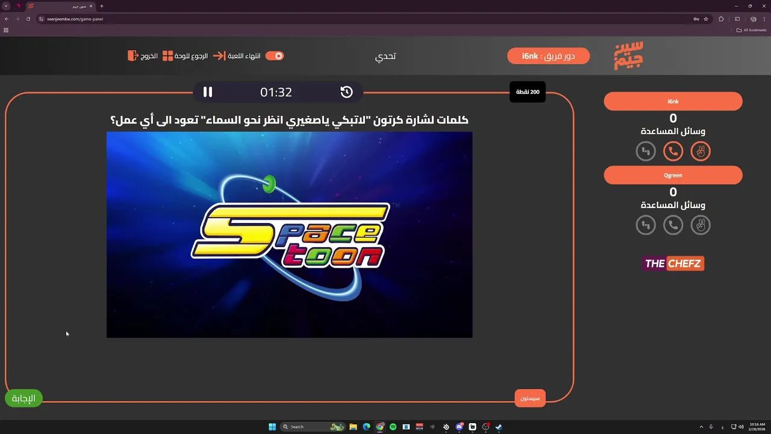Open The Chefz sponsor banner
The width and height of the screenshot is (771, 434).
tap(673, 263)
